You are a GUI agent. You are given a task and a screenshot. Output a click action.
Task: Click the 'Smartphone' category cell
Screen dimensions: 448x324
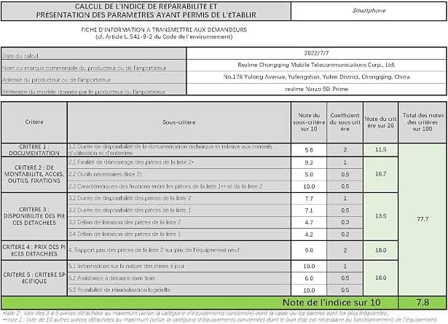[x=369, y=11]
